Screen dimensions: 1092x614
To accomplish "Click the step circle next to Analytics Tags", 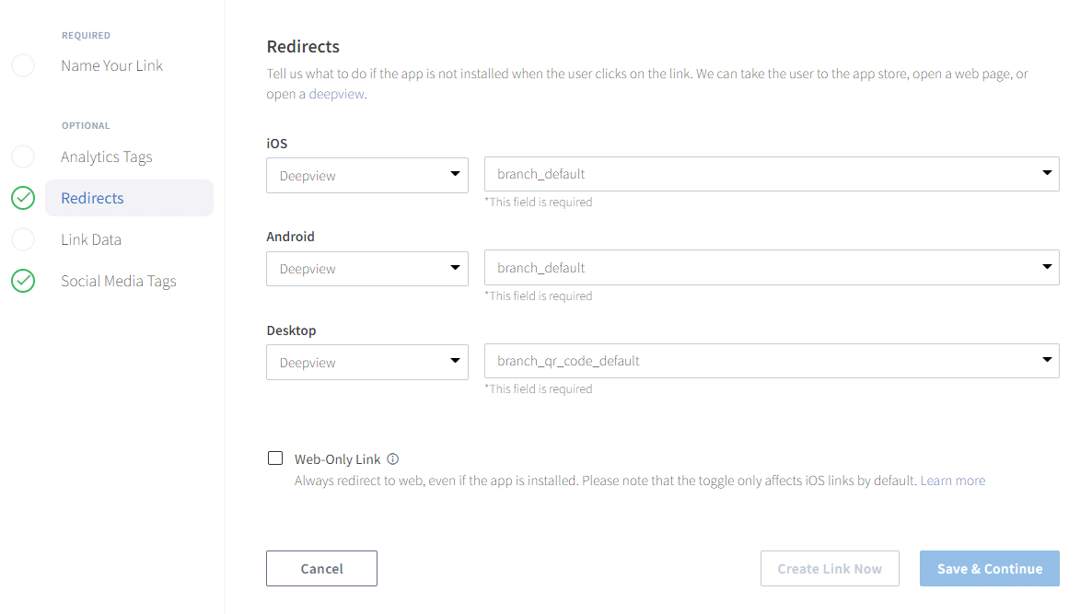I will (x=23, y=156).
